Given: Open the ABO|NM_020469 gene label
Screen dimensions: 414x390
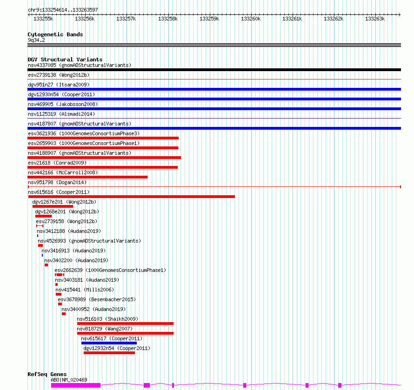Looking at the screenshot, I should pos(69,380).
